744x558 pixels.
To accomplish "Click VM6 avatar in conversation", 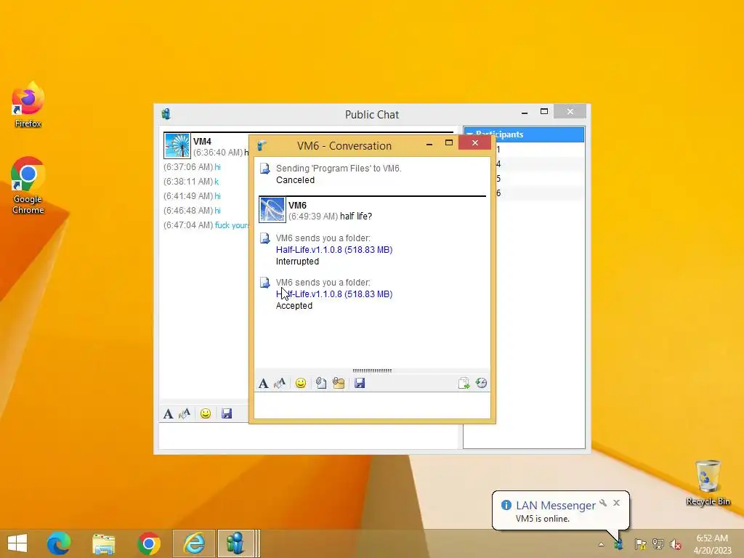I will (272, 210).
